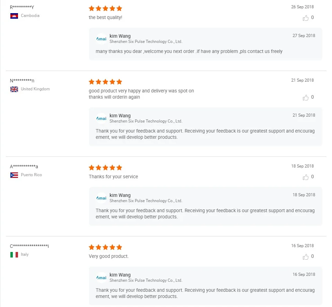The height and width of the screenshot is (307, 332).
Task: Mark the Italy review as helpful
Action: tap(306, 257)
